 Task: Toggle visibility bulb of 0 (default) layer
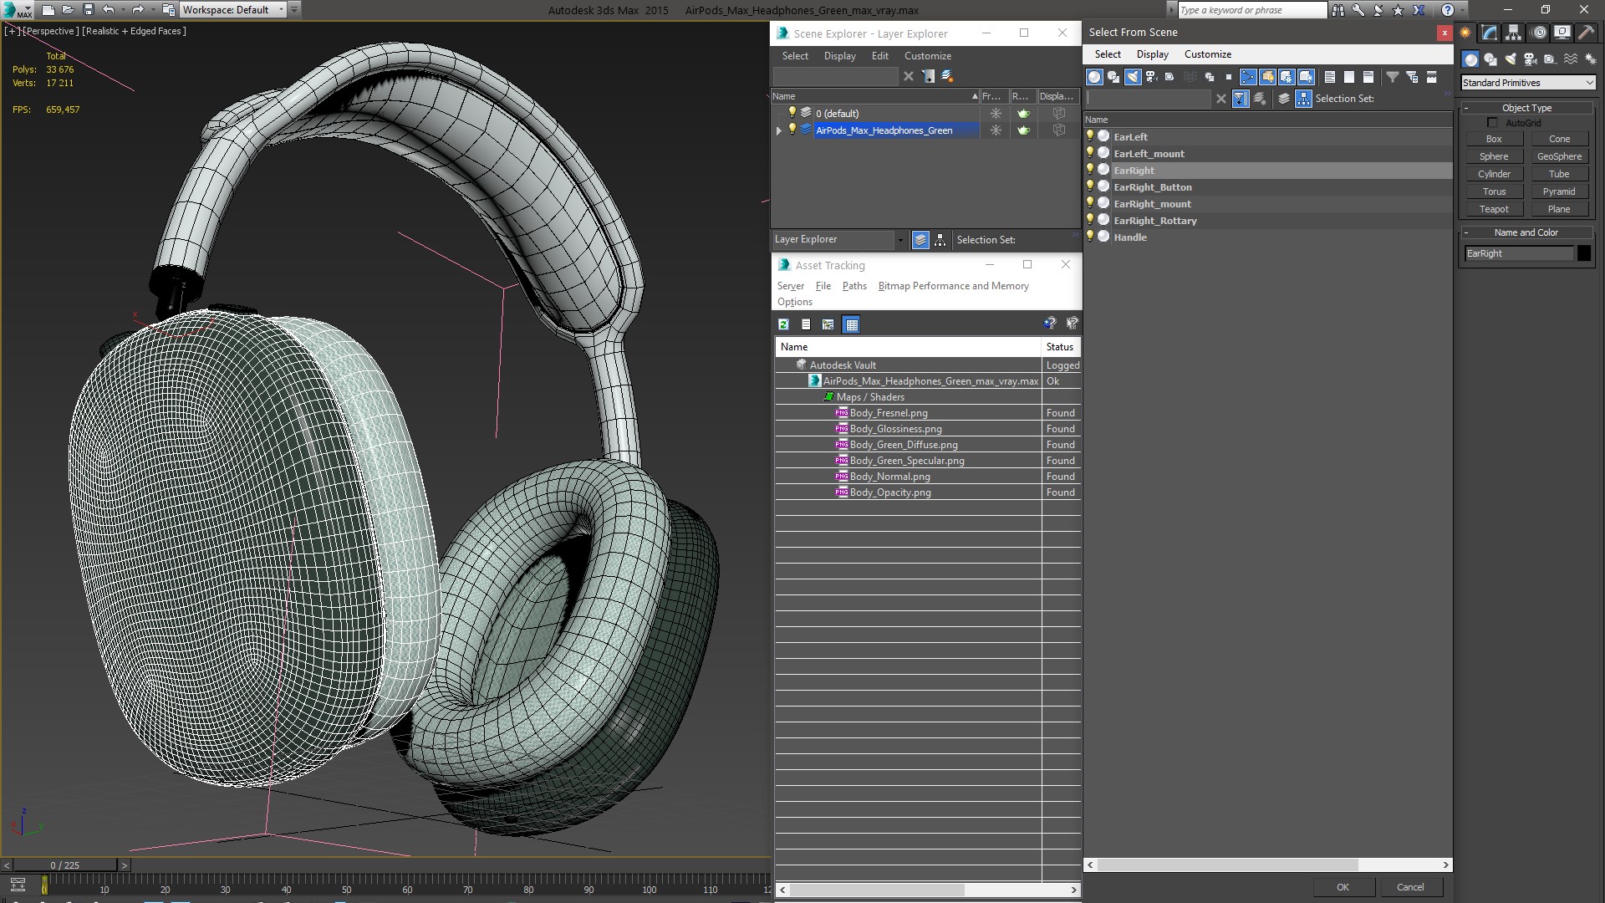point(792,113)
